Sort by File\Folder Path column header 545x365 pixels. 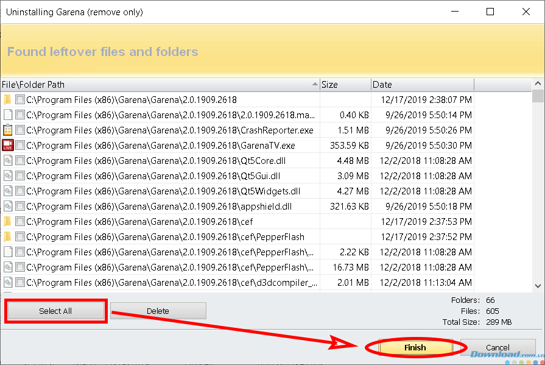tap(160, 85)
